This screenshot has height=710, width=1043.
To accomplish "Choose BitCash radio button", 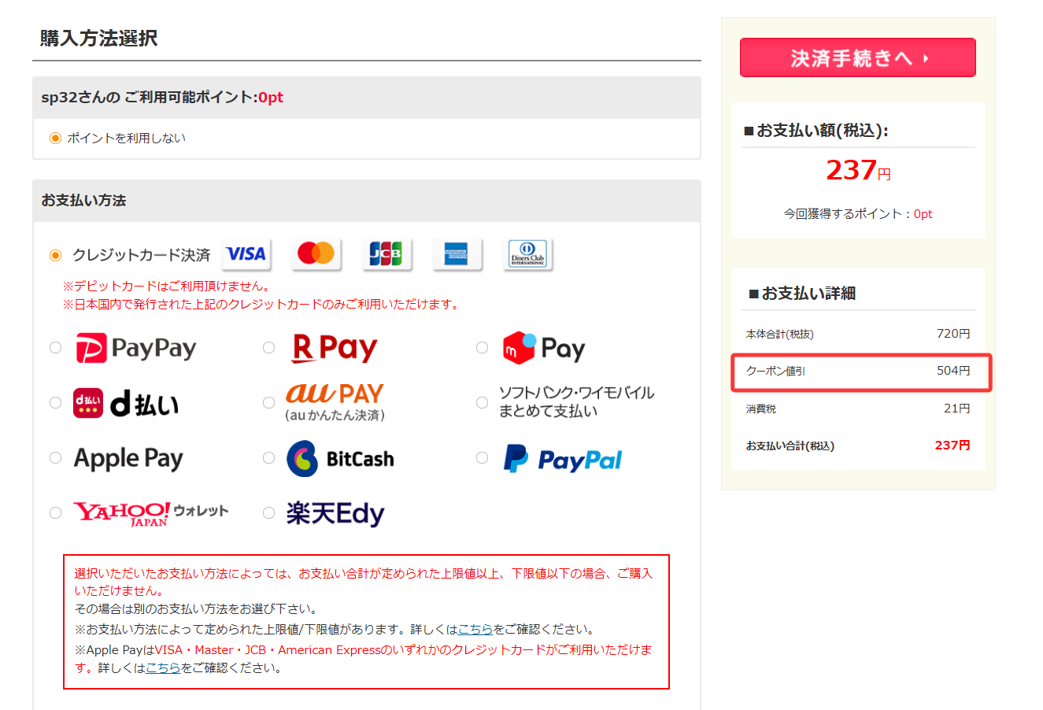I will point(268,458).
